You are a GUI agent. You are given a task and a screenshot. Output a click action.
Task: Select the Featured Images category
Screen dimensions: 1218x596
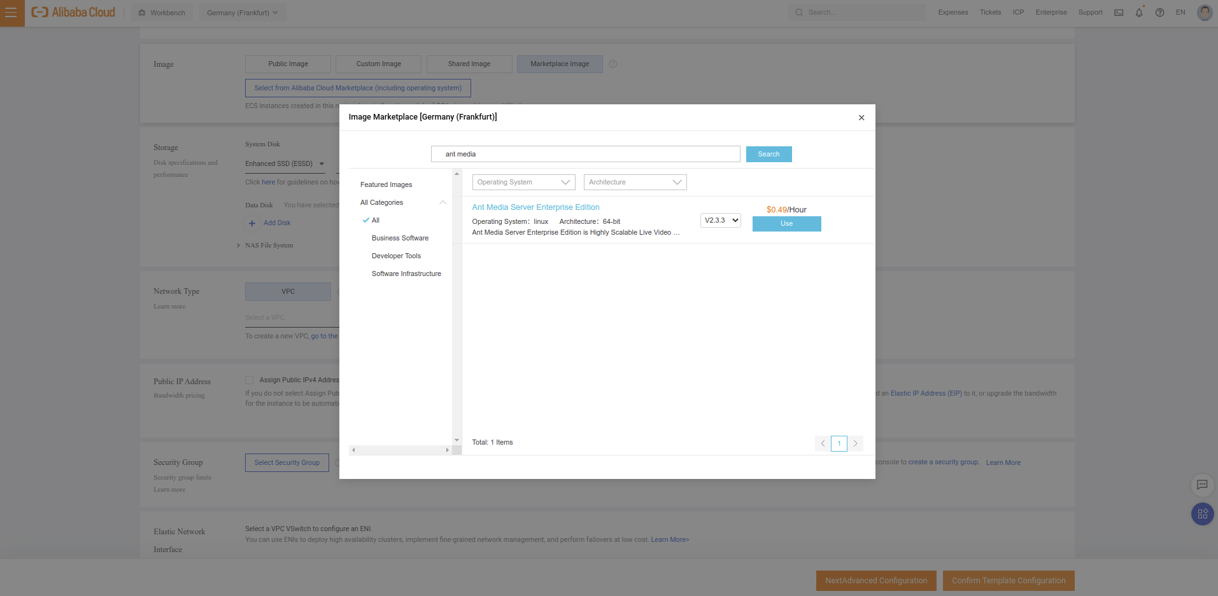coord(386,184)
